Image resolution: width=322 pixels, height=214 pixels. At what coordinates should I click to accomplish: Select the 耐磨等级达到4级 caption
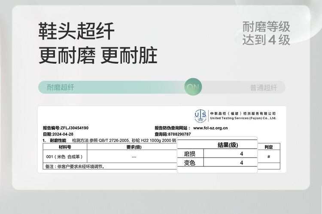click(266, 33)
